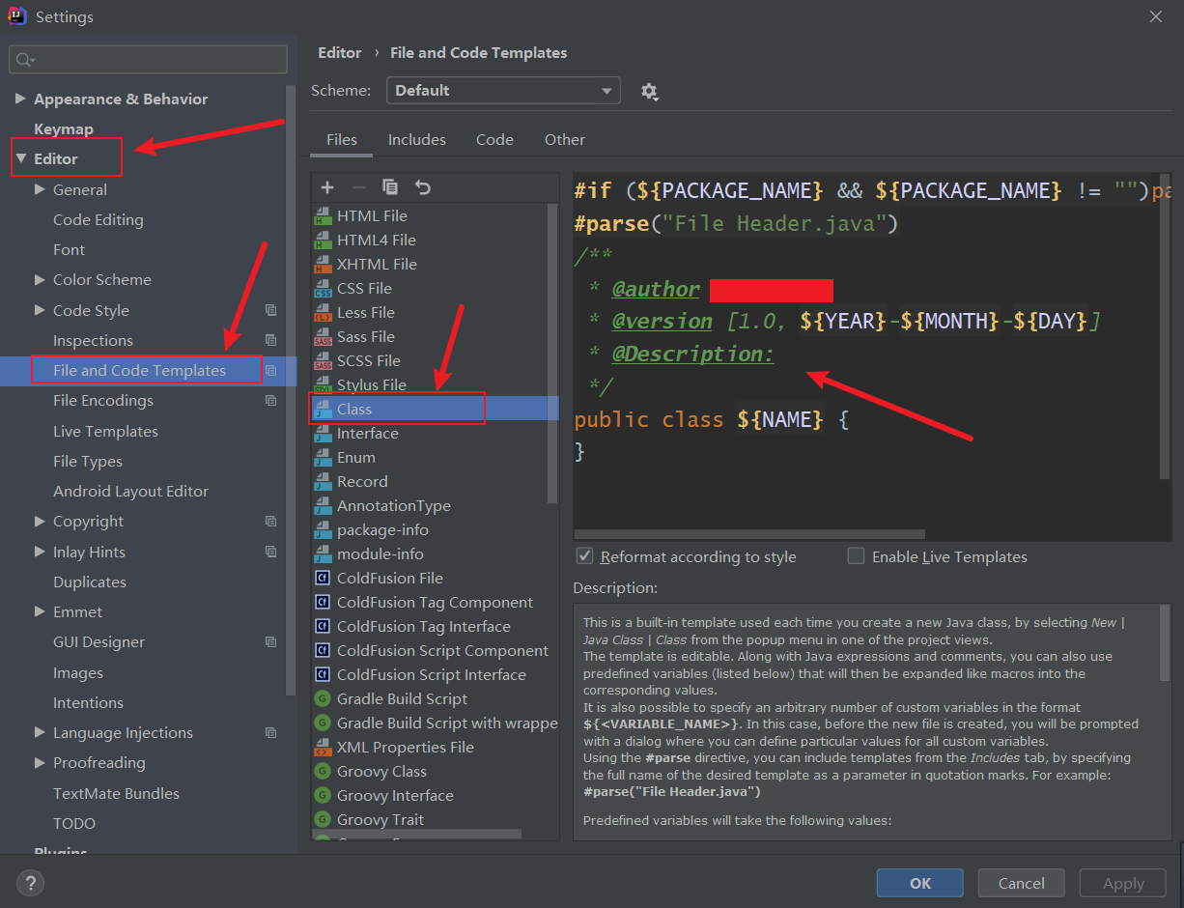Expand the Language Injections subsection
Viewport: 1184px width, 908px height.
pyautogui.click(x=40, y=732)
